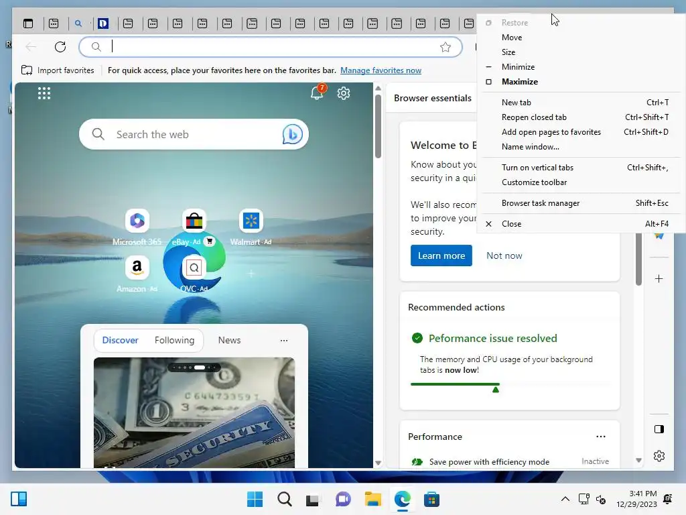Open Microsoft Store from taskbar
The height and width of the screenshot is (515, 686).
point(431,499)
